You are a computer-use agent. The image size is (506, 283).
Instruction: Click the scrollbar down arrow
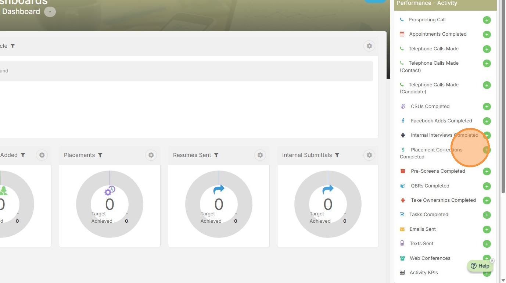tap(503, 280)
